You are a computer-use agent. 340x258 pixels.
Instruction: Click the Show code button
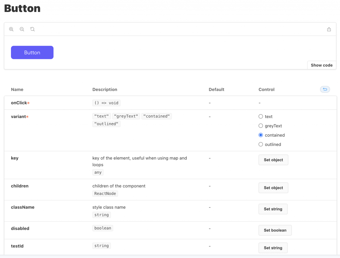point(321,65)
